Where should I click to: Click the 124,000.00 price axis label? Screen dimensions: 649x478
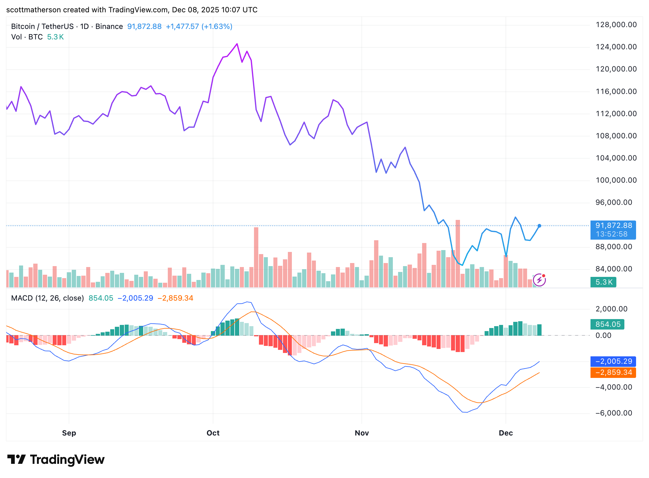click(x=616, y=47)
